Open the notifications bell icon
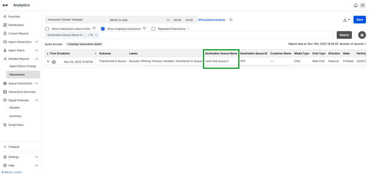 pyautogui.click(x=355, y=5)
